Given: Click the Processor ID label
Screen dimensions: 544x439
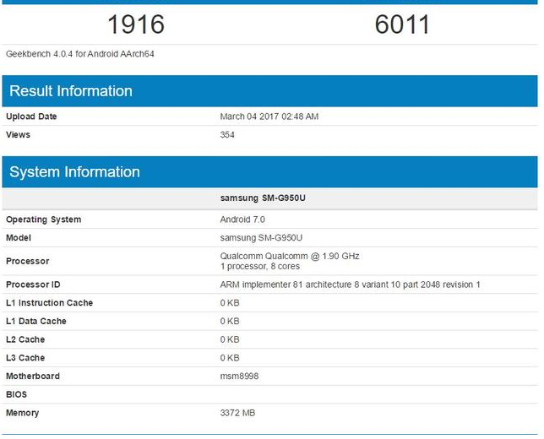Looking at the screenshot, I should click(x=33, y=285).
